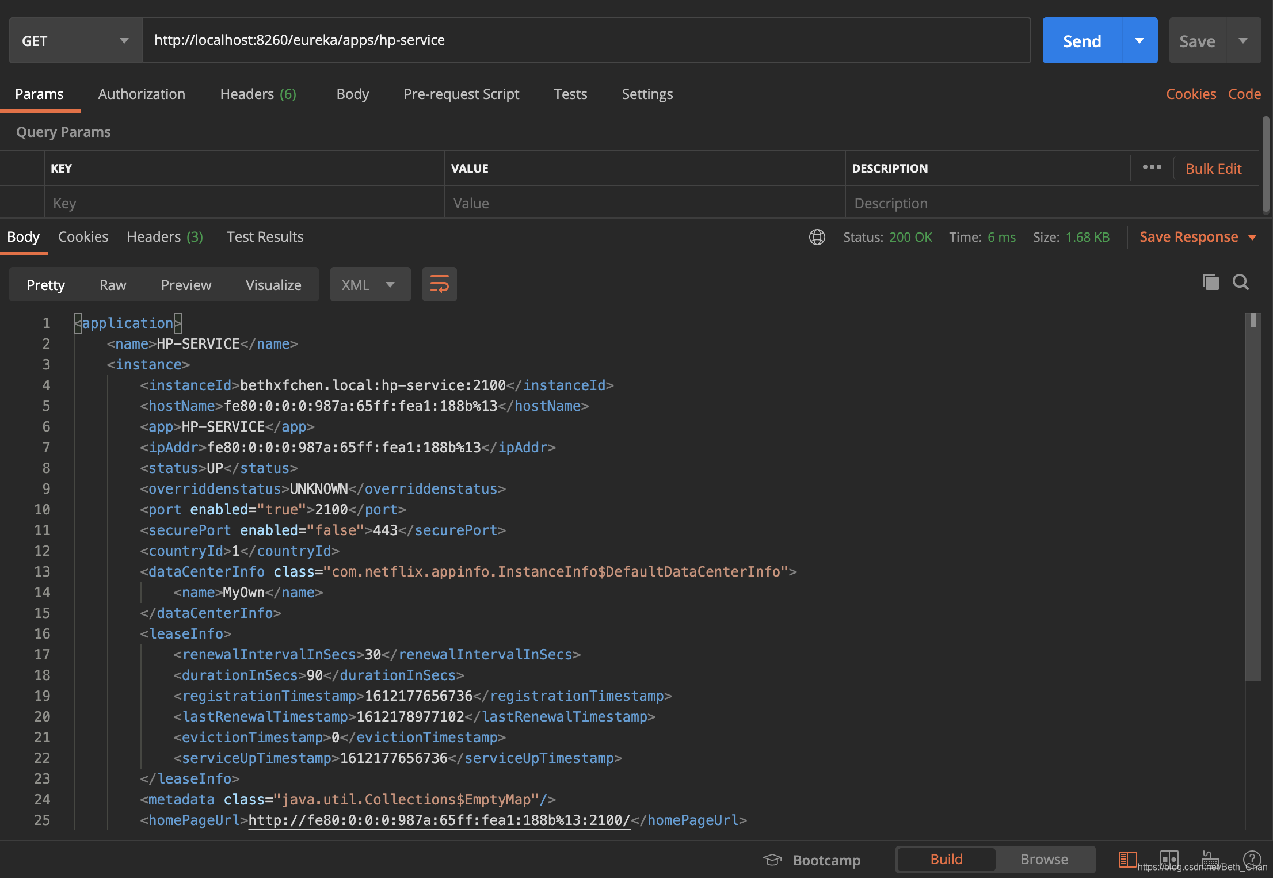Copy response body to clipboard
Image resolution: width=1273 pixels, height=878 pixels.
coord(1210,283)
